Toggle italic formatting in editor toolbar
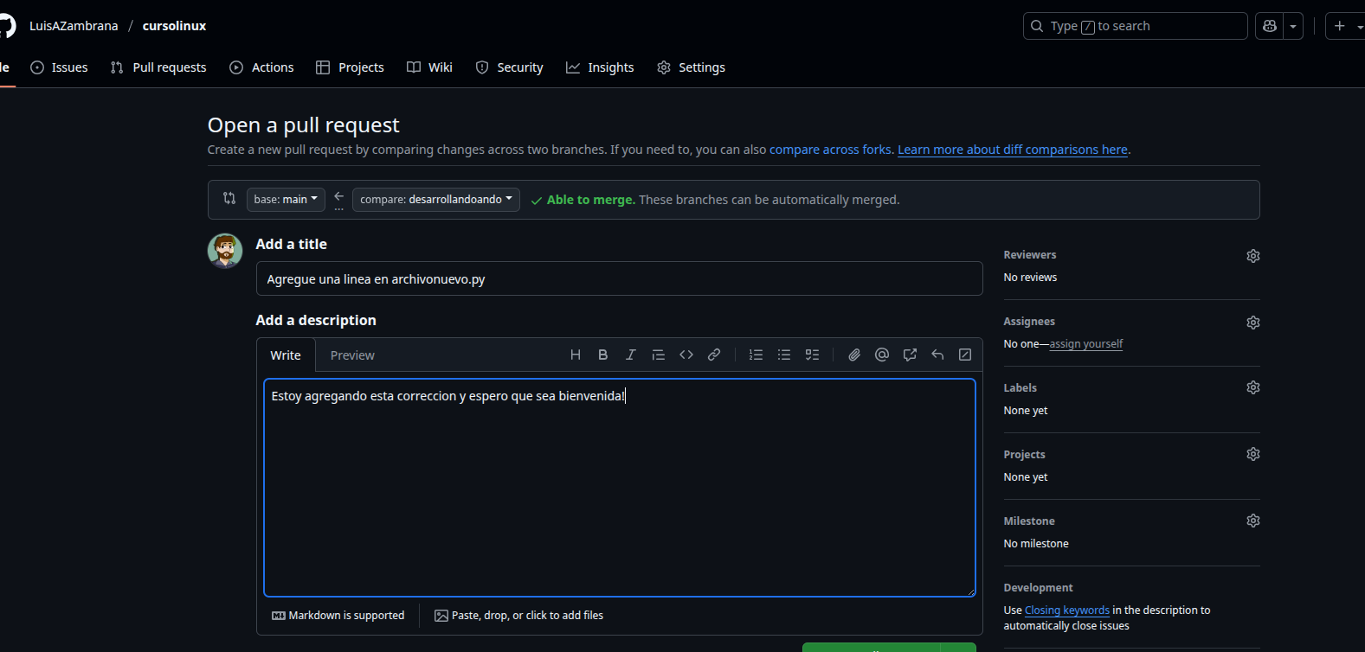This screenshot has height=652, width=1365. pyautogui.click(x=631, y=355)
